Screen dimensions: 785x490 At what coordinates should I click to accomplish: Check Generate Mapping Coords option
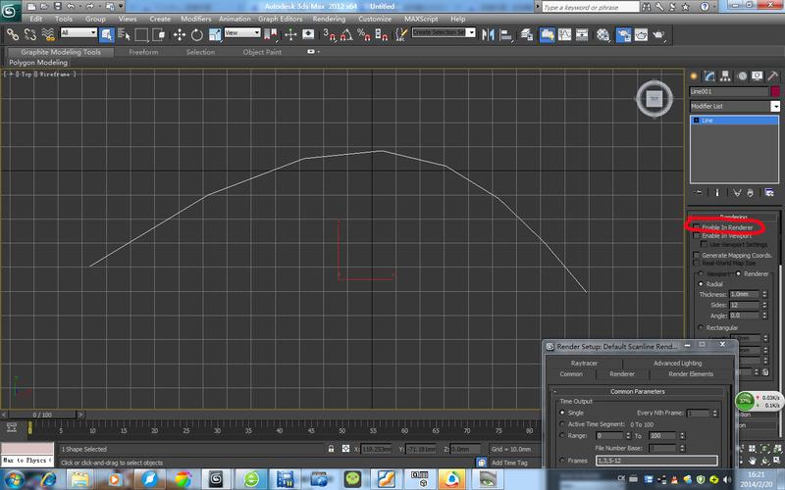698,255
